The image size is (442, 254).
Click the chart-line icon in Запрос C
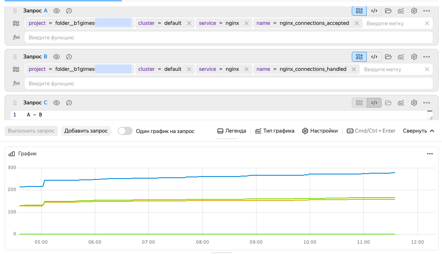click(401, 103)
